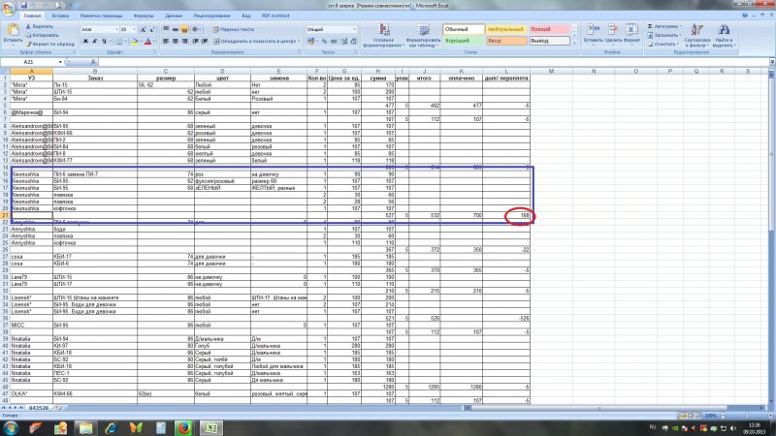
Task: Click the Save icon in quick access toolbar
Action: click(x=23, y=6)
